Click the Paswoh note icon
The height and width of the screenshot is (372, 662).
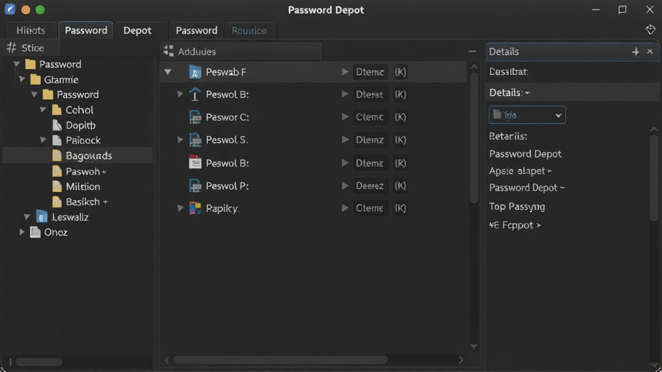(57, 171)
